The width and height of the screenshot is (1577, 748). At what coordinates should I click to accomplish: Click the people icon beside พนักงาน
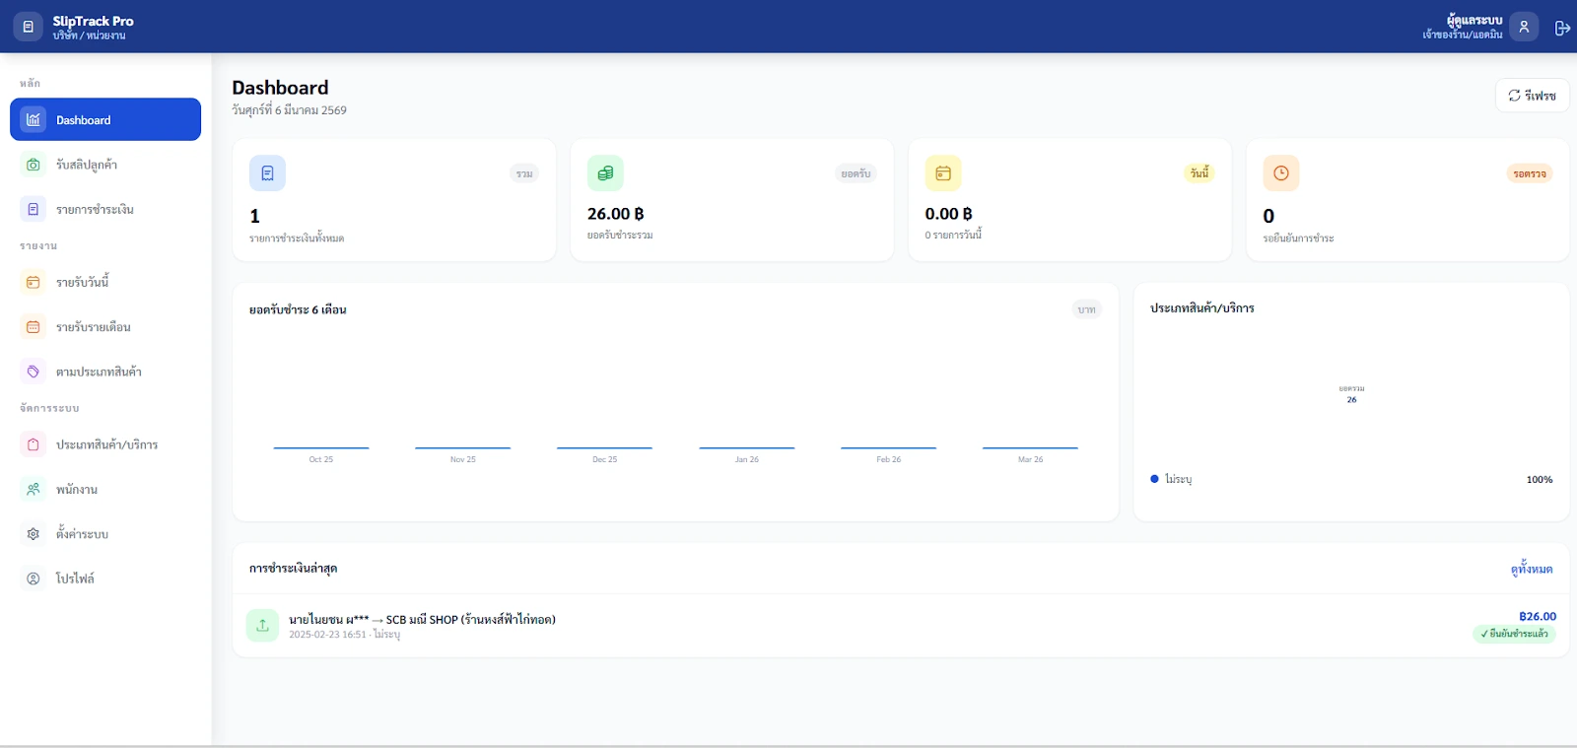tap(34, 489)
